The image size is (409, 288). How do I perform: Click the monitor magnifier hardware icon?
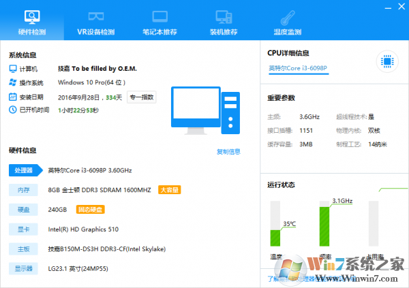pyautogui.click(x=32, y=16)
